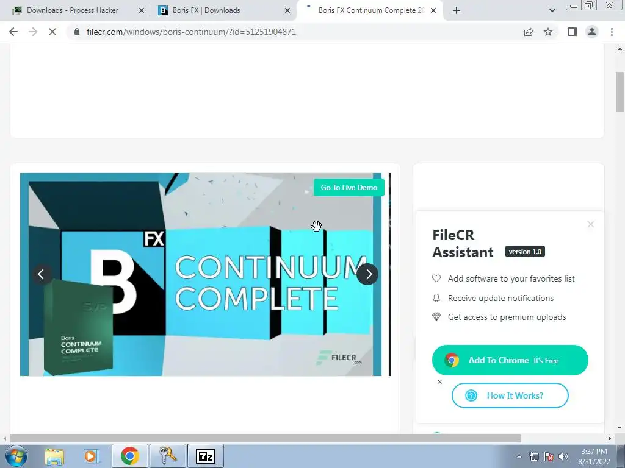Click the horizontal scrollbar thumb

pyautogui.click(x=266, y=439)
